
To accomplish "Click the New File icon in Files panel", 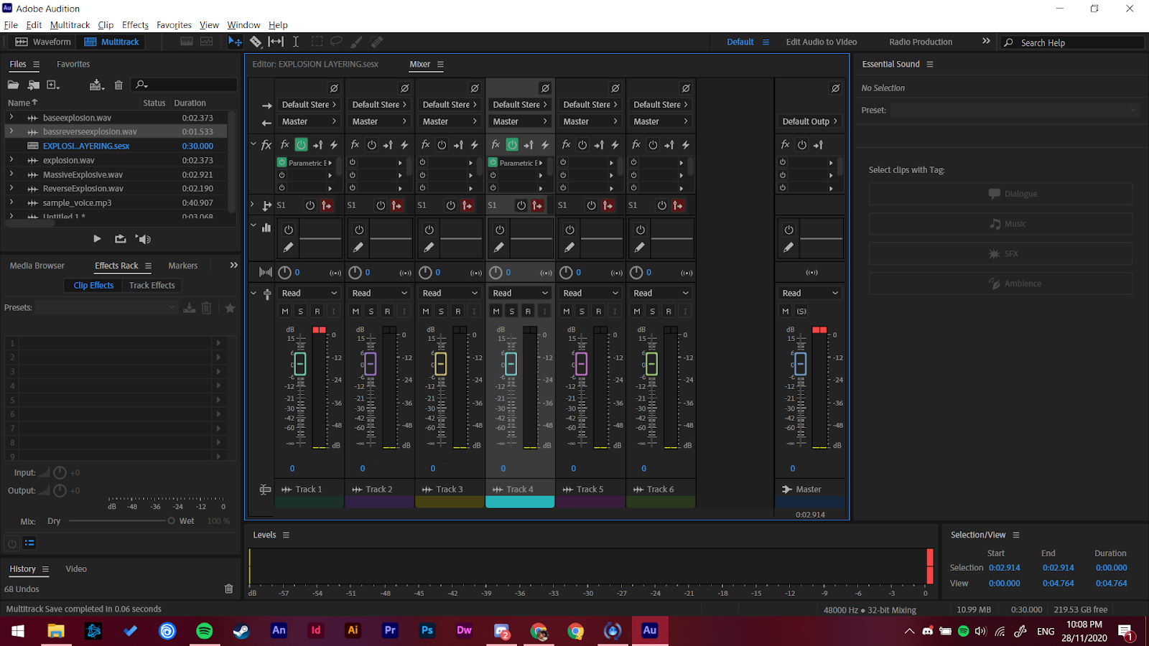I will click(53, 85).
